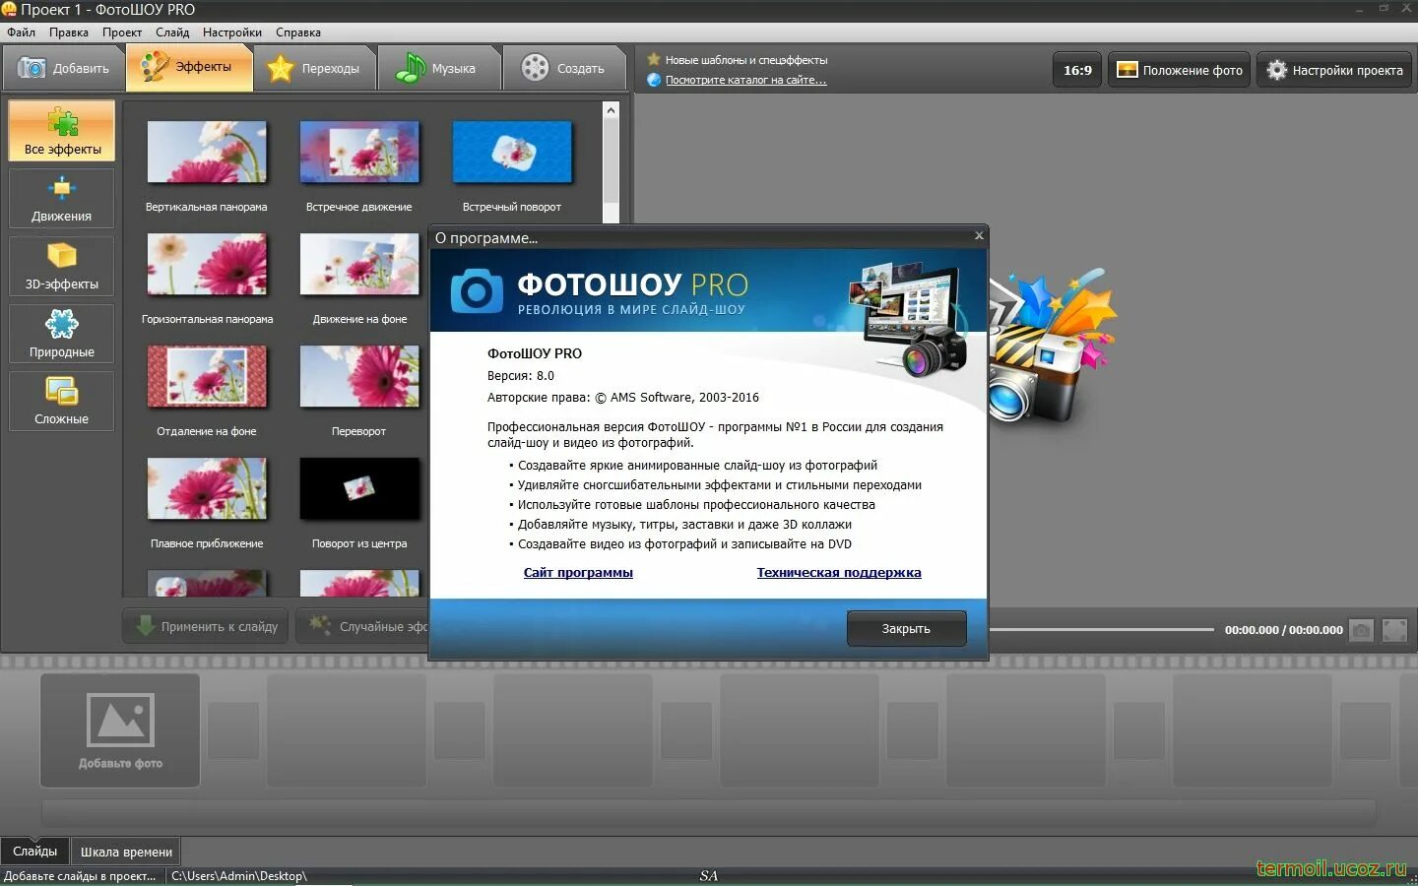
Task: Choose the Плавное приближение effect thumbnail
Action: [x=207, y=488]
